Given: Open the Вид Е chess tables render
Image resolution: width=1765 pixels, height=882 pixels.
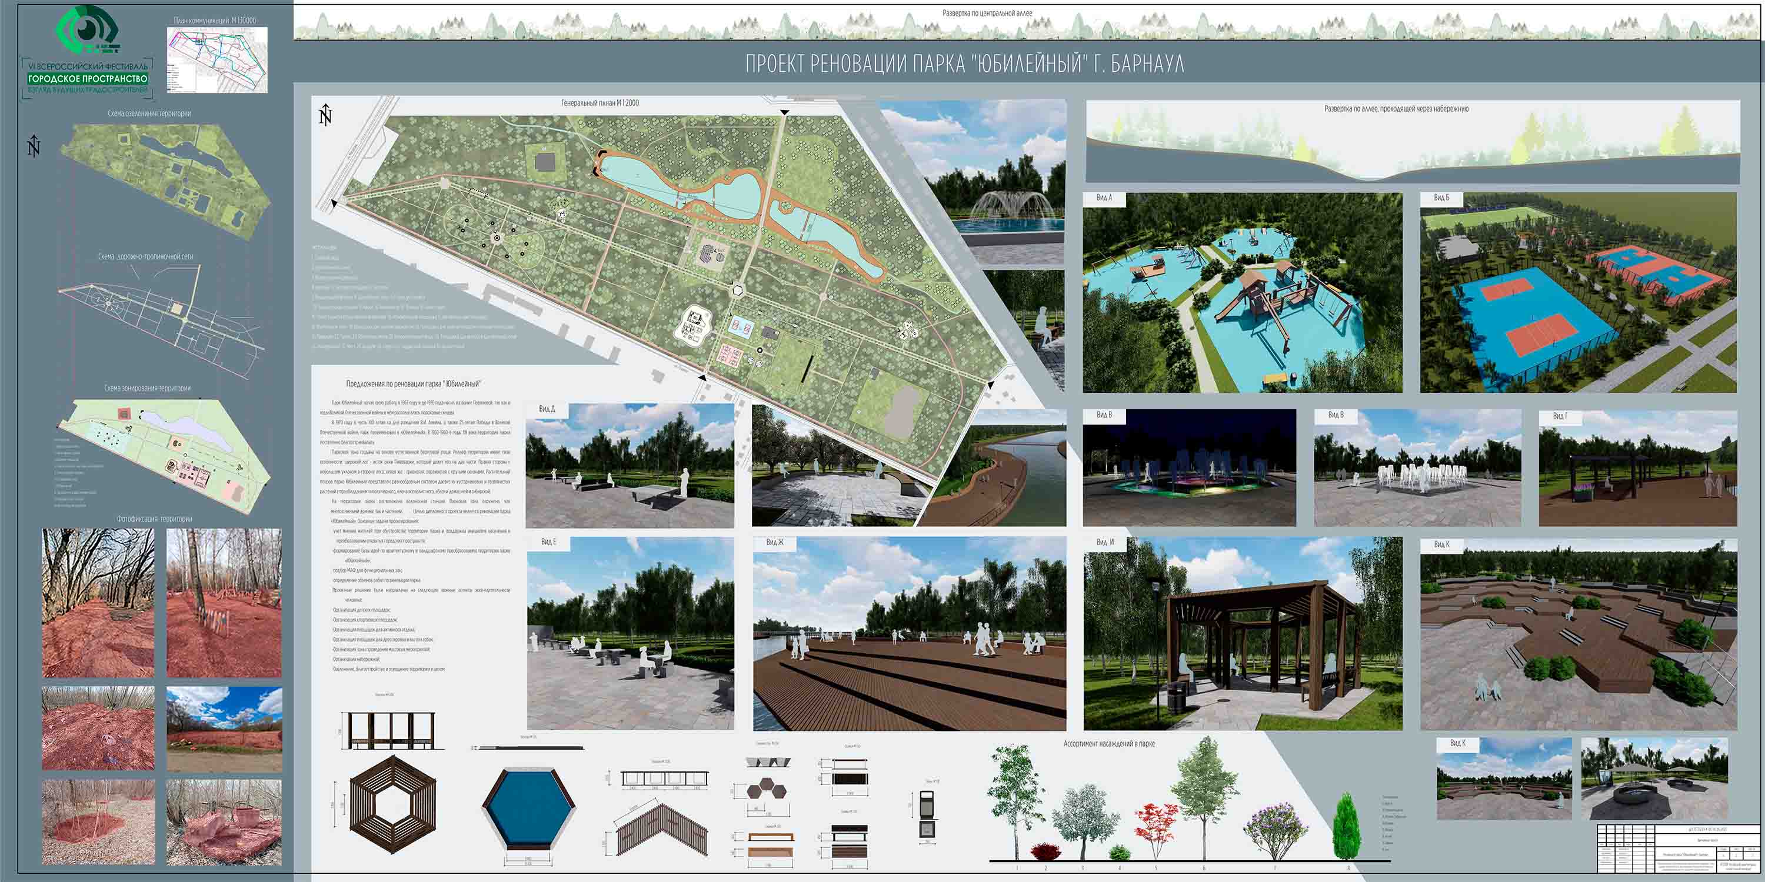Looking at the screenshot, I should pos(630,634).
